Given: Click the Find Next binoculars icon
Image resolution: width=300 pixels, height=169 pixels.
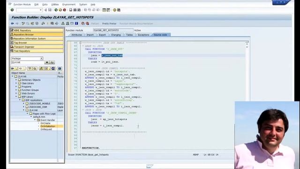Looking at the screenshot, I should (x=79, y=10).
